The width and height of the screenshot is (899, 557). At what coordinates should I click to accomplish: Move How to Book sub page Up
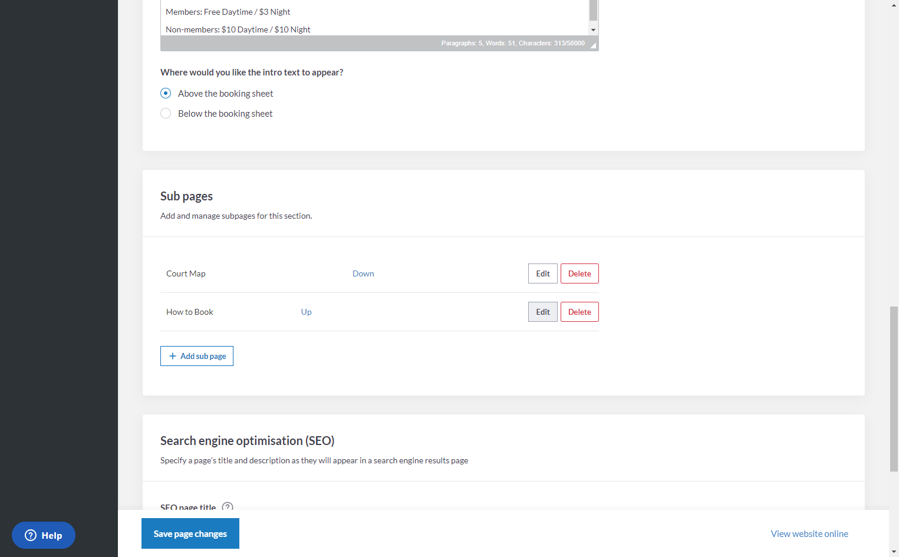[x=307, y=312]
